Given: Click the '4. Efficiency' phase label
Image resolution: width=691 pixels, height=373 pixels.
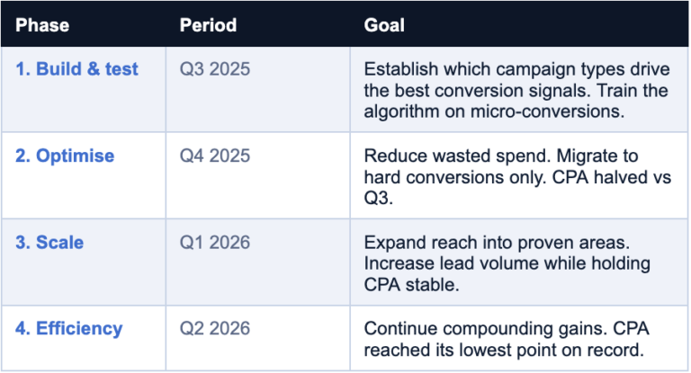Looking at the screenshot, I should click(x=68, y=329).
